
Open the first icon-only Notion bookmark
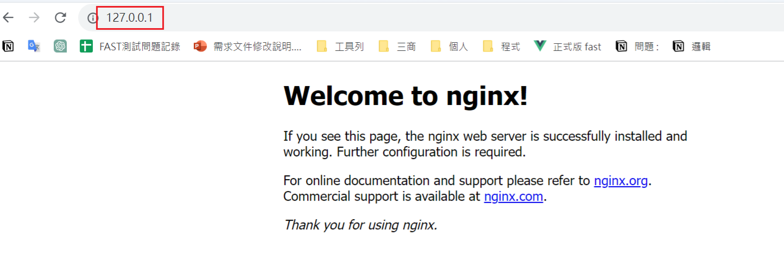pos(8,47)
